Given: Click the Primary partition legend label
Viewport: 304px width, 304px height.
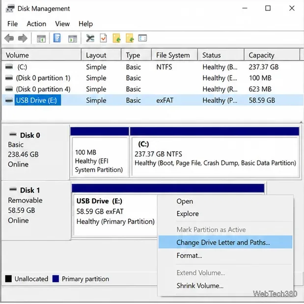Looking at the screenshot, I should click(85, 279).
